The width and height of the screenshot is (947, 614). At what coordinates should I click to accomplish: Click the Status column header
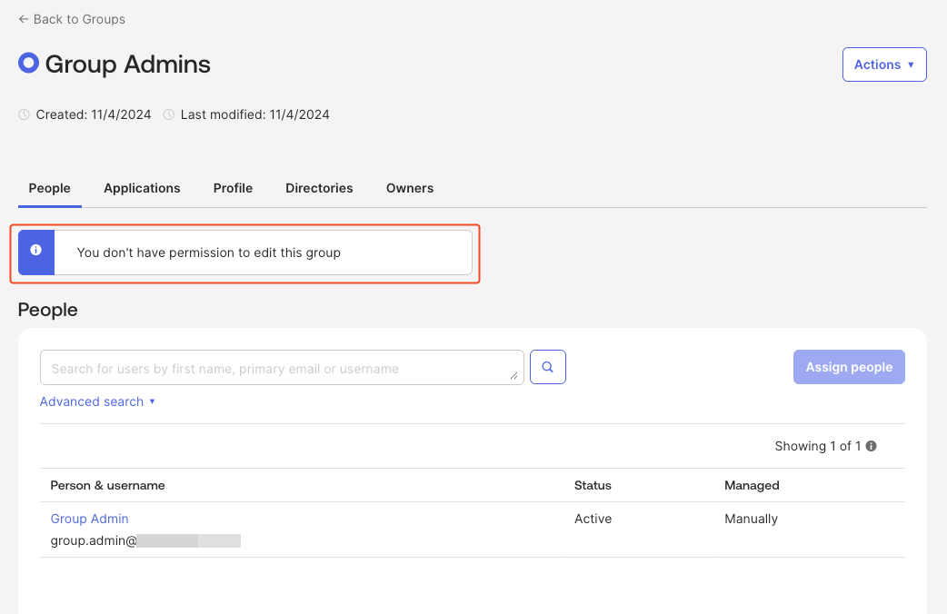click(x=593, y=485)
